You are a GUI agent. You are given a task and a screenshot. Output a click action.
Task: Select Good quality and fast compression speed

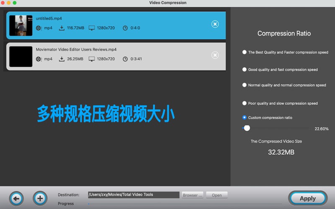(x=245, y=69)
